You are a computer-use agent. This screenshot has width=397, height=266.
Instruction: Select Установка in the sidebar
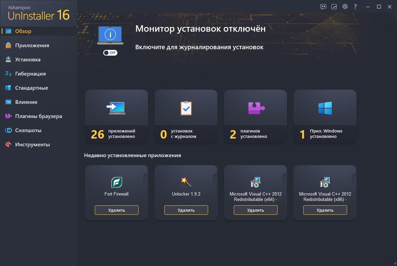[x=28, y=60]
